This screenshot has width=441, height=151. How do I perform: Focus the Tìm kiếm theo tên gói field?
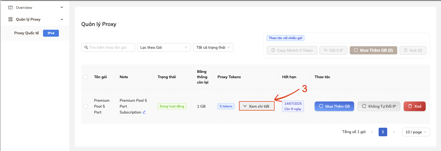click(x=111, y=47)
